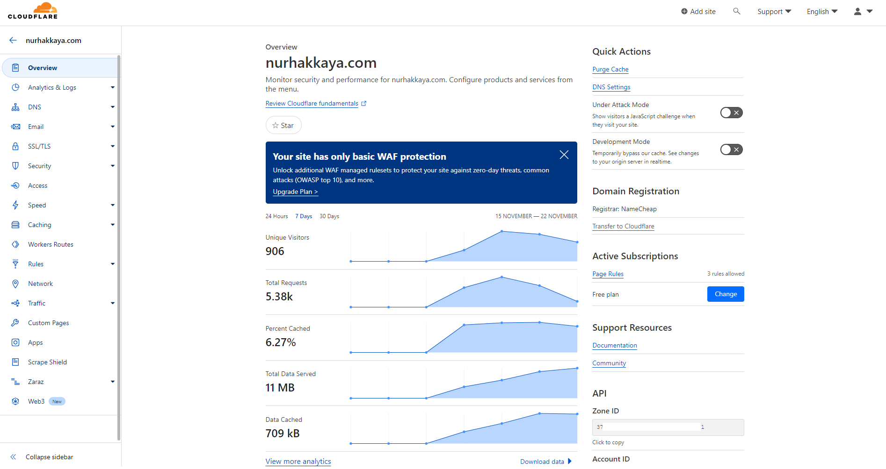This screenshot has width=886, height=469.
Task: Open the Community link
Action: point(609,363)
